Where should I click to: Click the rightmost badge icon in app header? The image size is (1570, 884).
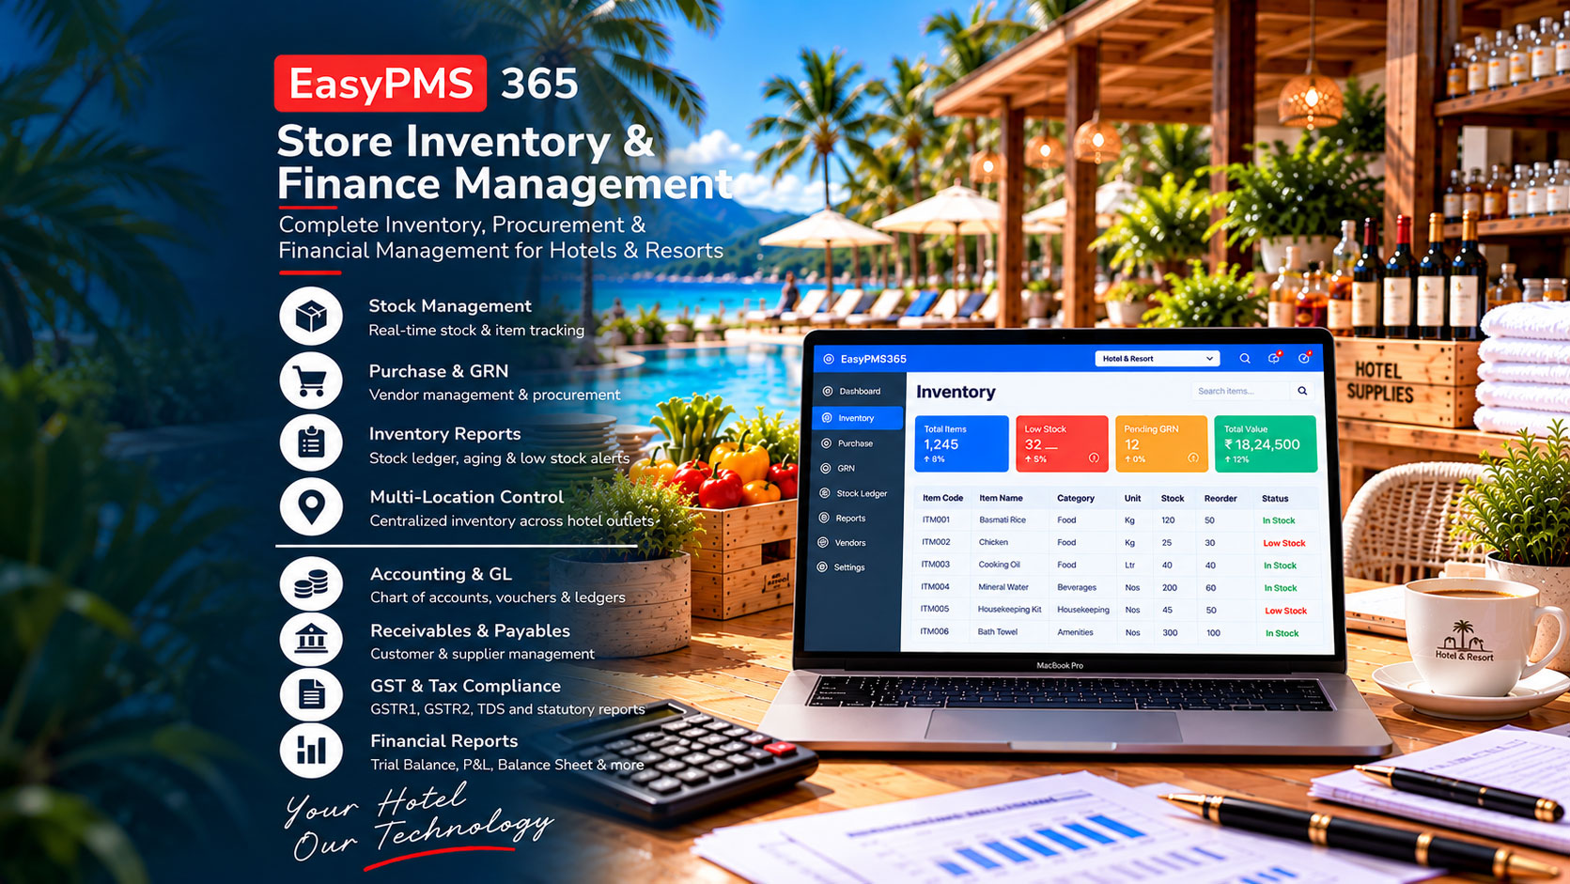tap(1304, 358)
